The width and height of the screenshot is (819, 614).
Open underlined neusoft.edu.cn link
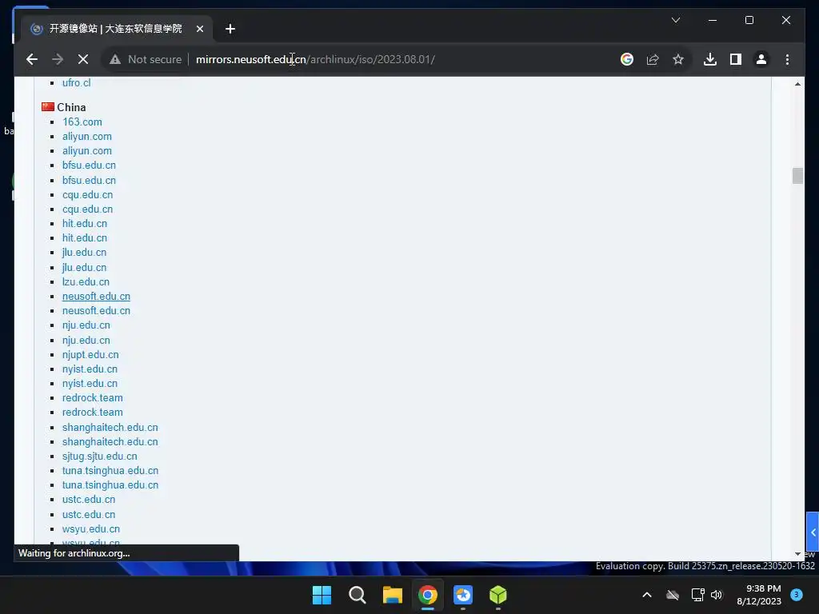tap(96, 296)
